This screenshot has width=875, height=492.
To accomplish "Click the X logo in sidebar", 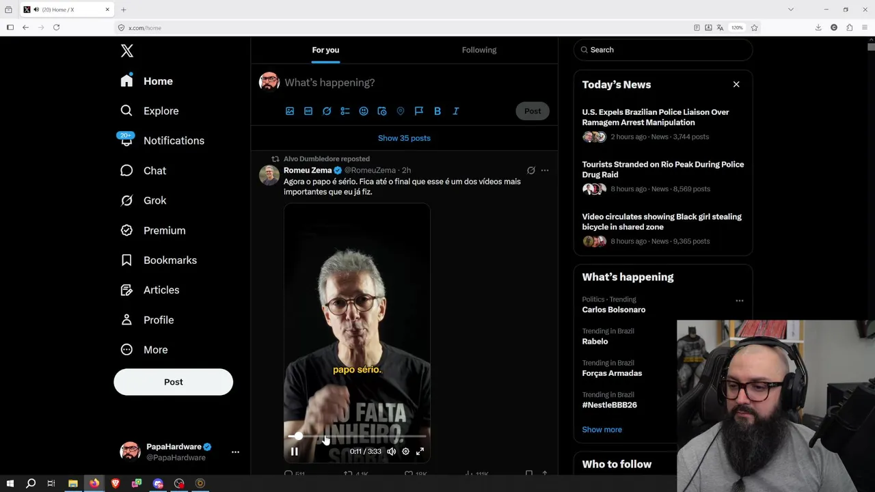I will pos(126,51).
